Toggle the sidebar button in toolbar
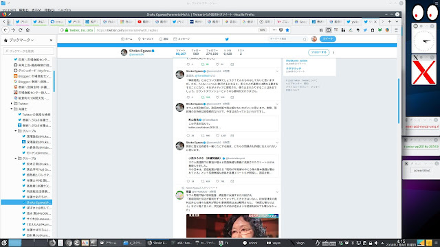This screenshot has width=440, height=247. pyautogui.click(x=329, y=30)
